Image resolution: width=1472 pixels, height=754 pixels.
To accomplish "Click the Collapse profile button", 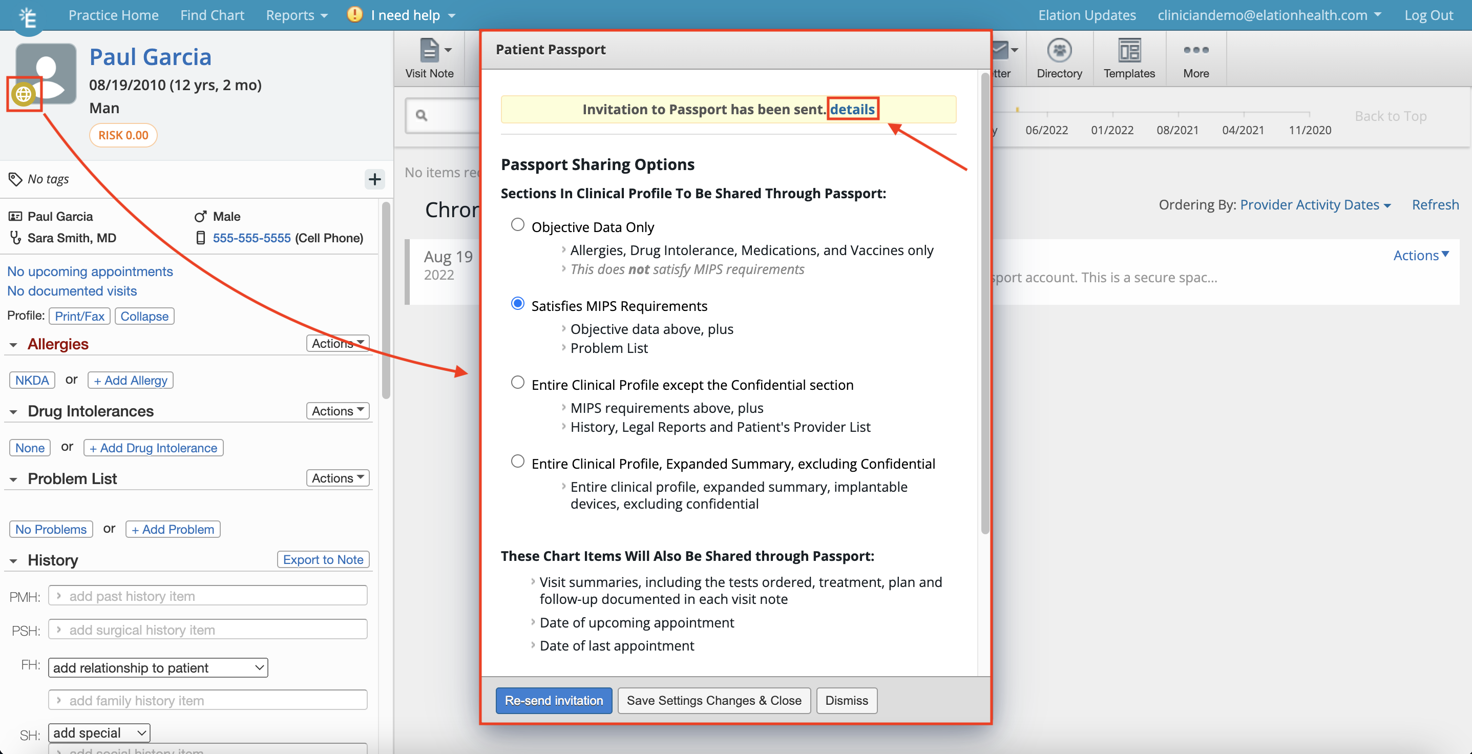I will [144, 316].
